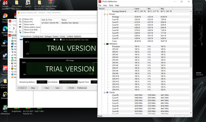Collapse the Utilization sensor group
Image resolution: width=206 pixels, height=122 pixels.
click(x=104, y=44)
